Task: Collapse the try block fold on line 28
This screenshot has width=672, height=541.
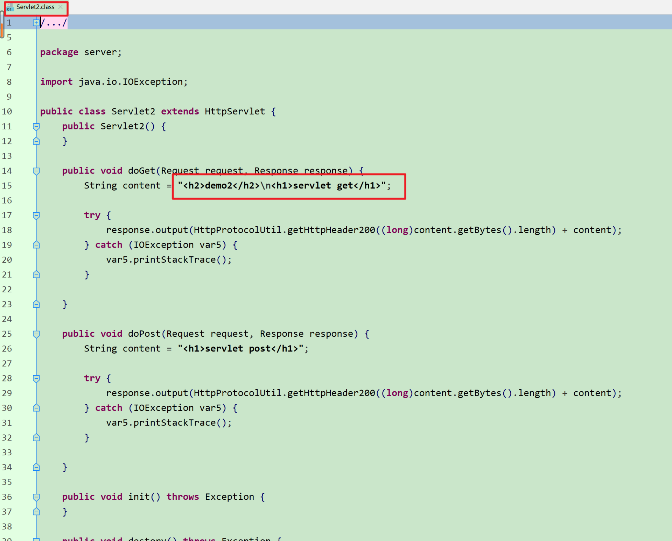Action: point(36,378)
